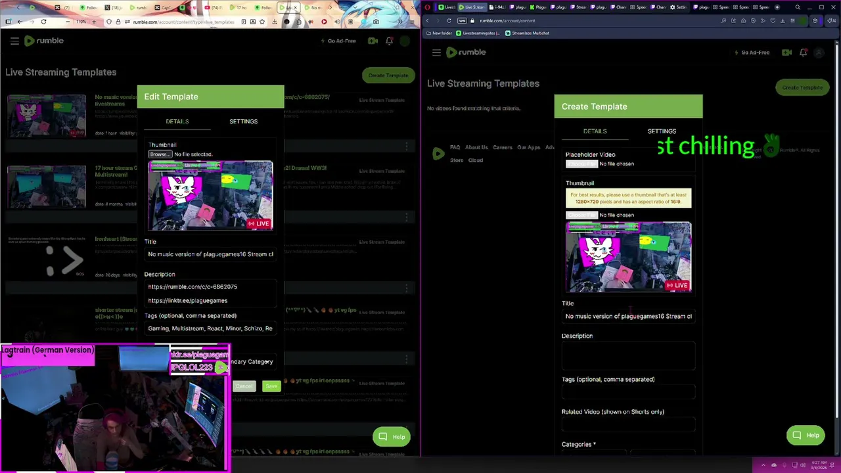Reload page in left Firefox window
This screenshot has width=841, height=473.
pos(43,22)
